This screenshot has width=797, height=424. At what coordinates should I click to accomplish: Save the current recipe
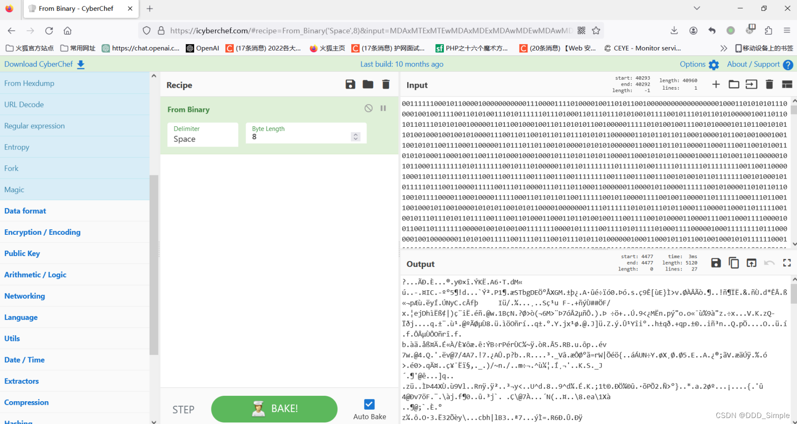pos(350,84)
